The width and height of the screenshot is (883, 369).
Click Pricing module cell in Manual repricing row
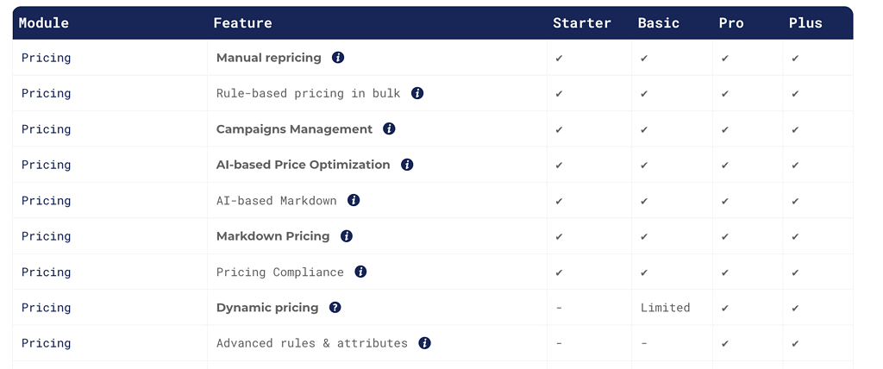click(47, 58)
